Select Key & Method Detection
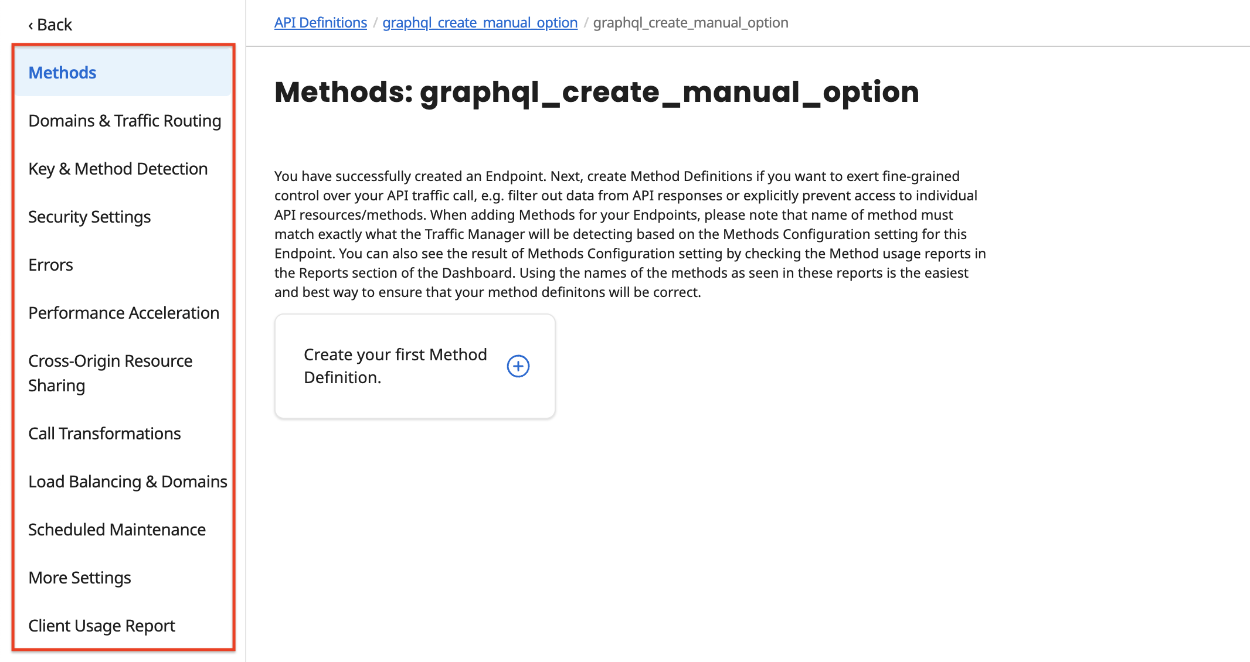 pos(118,169)
